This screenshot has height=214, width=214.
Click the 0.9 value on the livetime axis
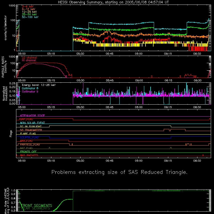pos(13,194)
